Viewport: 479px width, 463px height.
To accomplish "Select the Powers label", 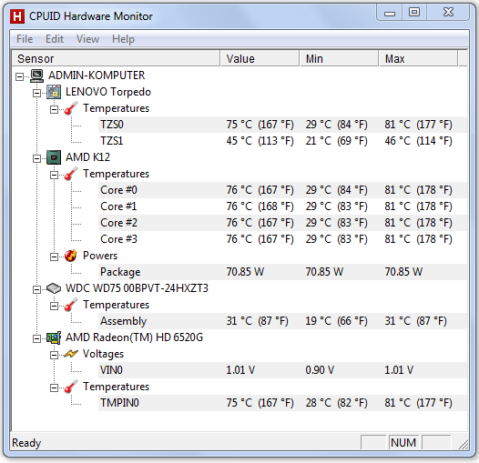I will coord(100,256).
